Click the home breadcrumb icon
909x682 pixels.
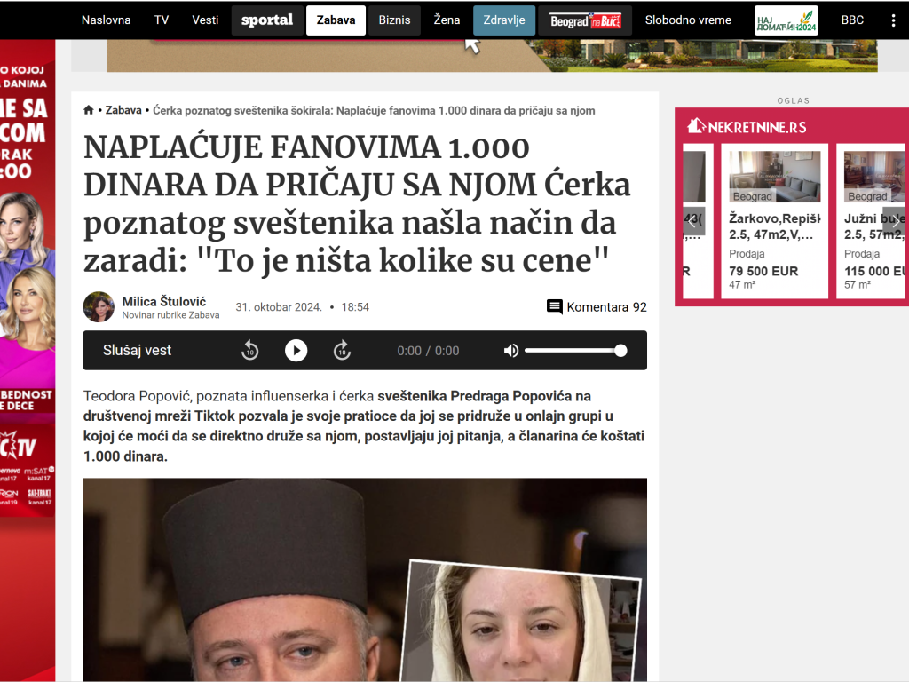click(89, 110)
